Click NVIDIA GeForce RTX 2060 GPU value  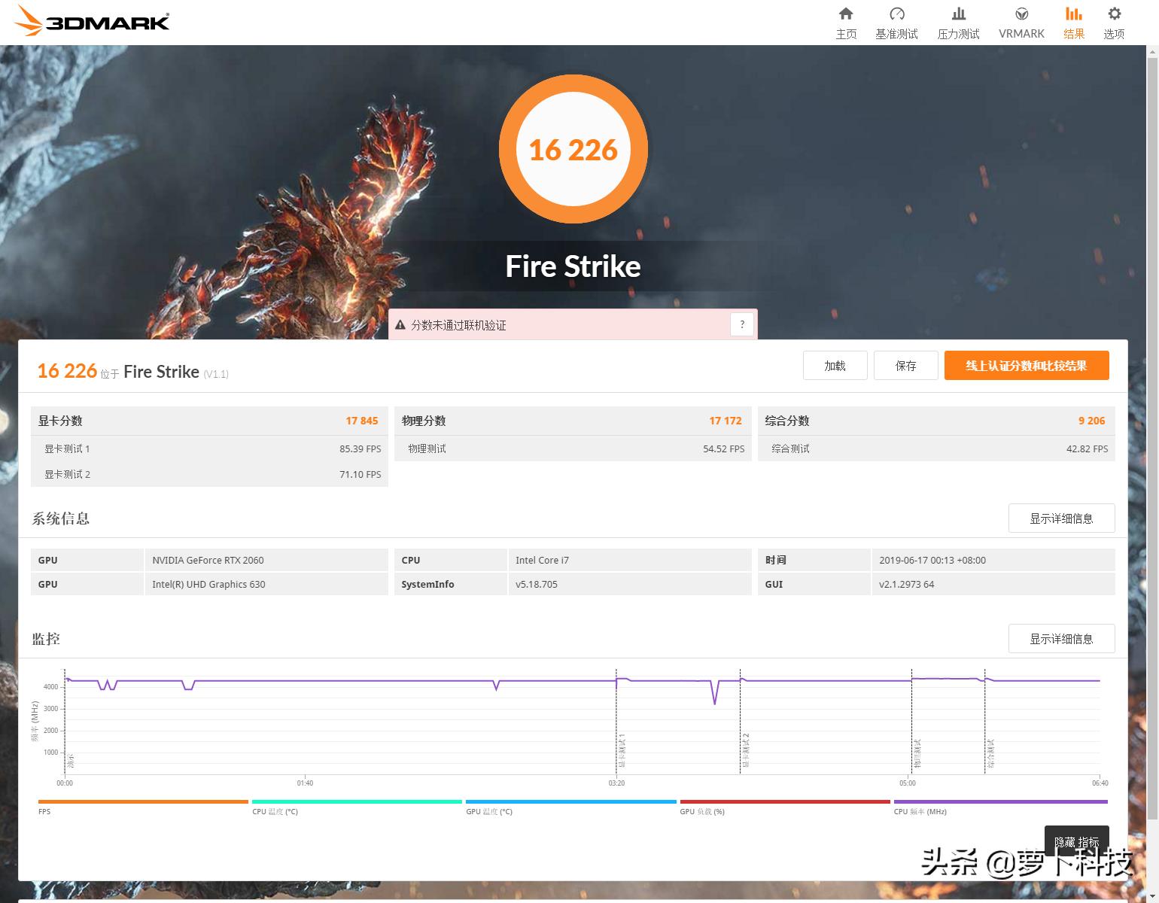(x=208, y=560)
